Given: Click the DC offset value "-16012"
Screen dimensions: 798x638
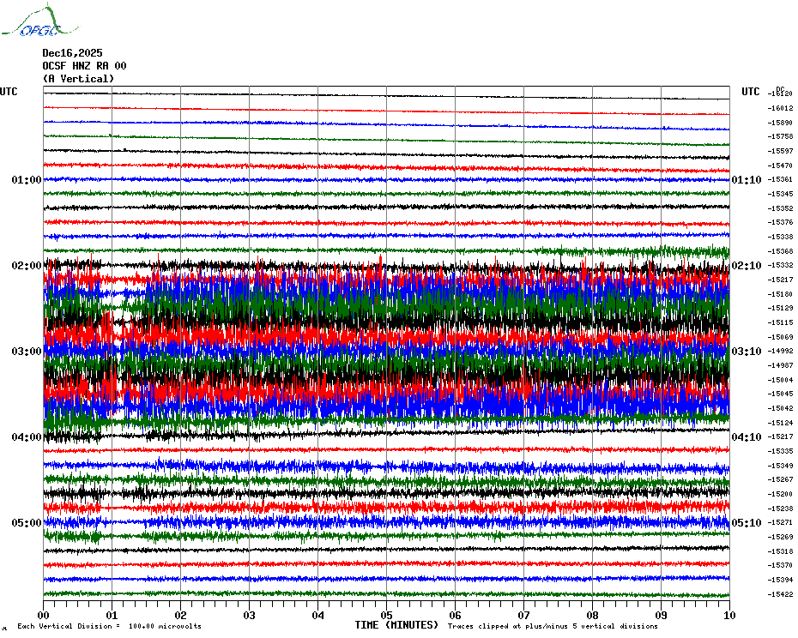Looking at the screenshot, I should pyautogui.click(x=780, y=108).
